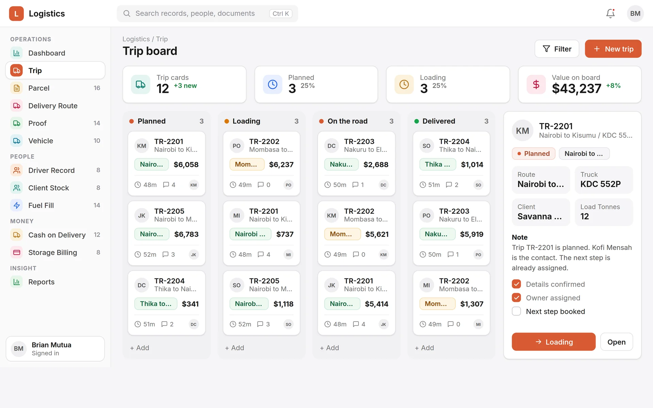Open the Trip section in sidebar
653x408 pixels.
55,70
